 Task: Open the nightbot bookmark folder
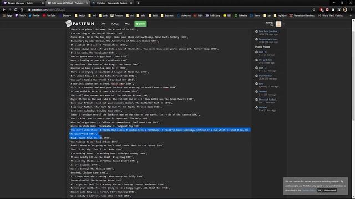click(x=280, y=15)
